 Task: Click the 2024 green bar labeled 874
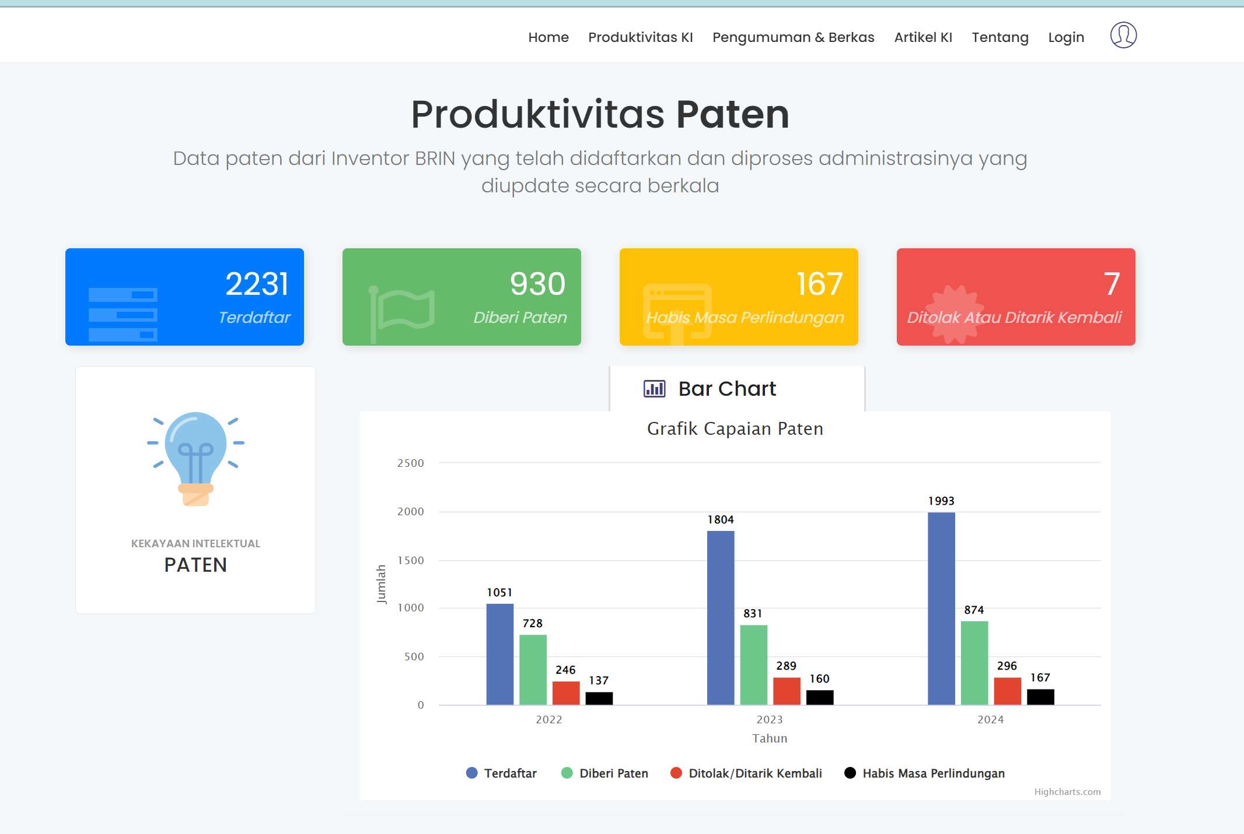974,663
